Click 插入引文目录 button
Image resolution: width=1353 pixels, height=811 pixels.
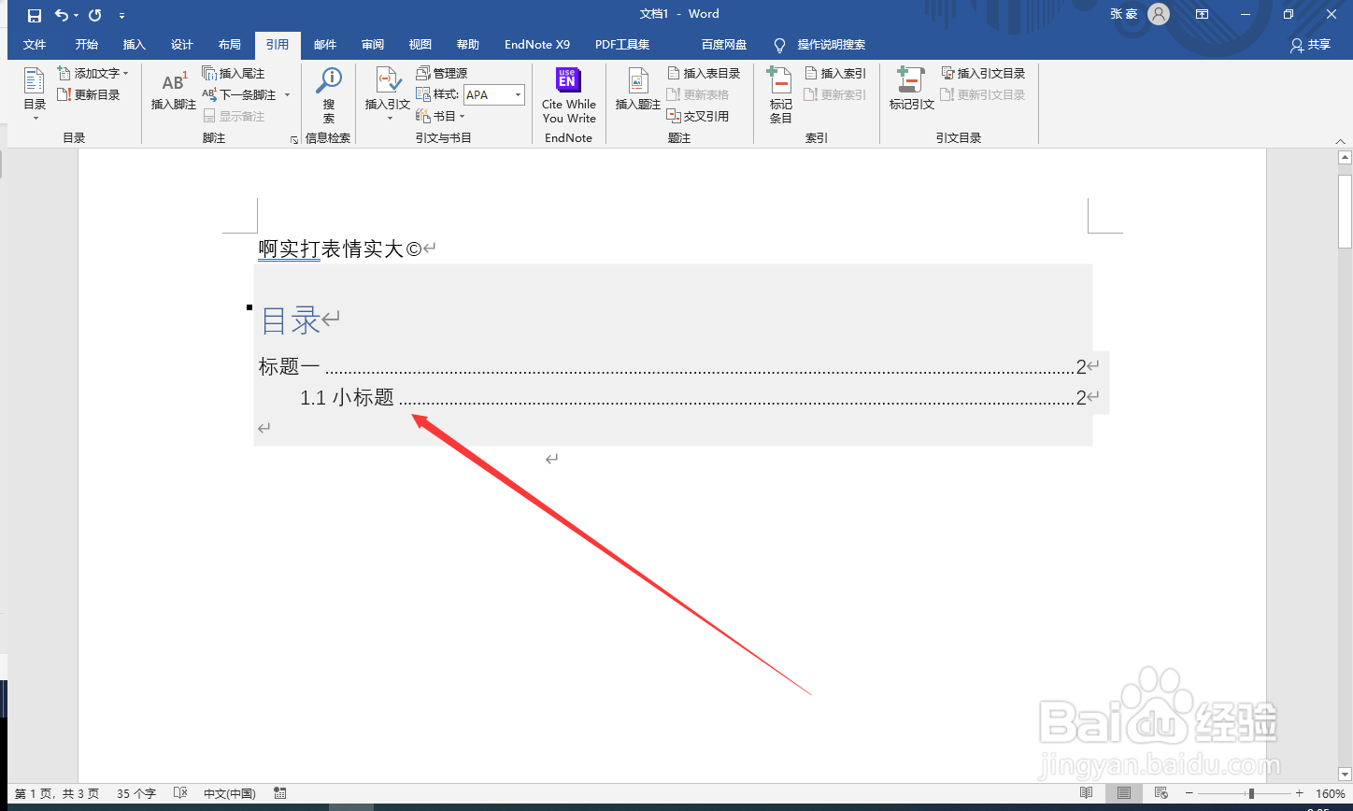coord(983,73)
